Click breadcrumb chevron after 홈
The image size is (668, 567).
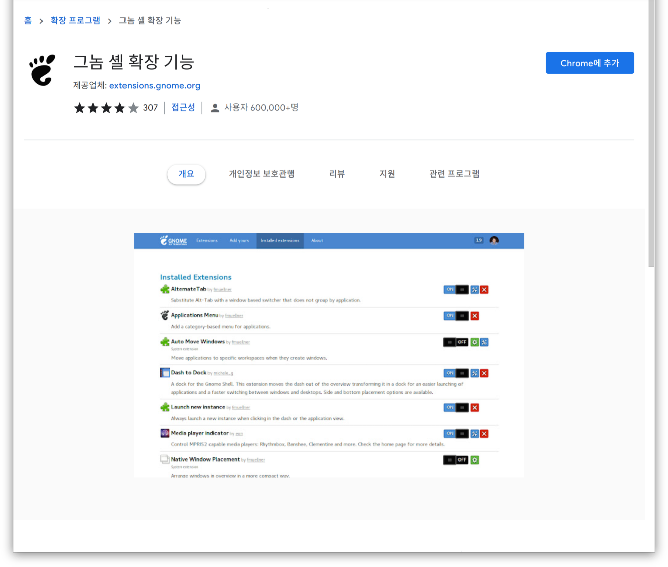coord(41,21)
